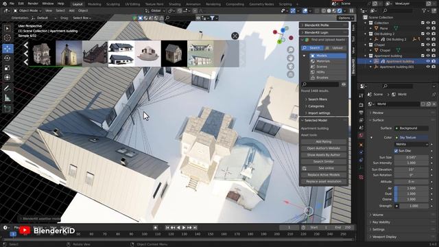Select the Scale tool

8,67
